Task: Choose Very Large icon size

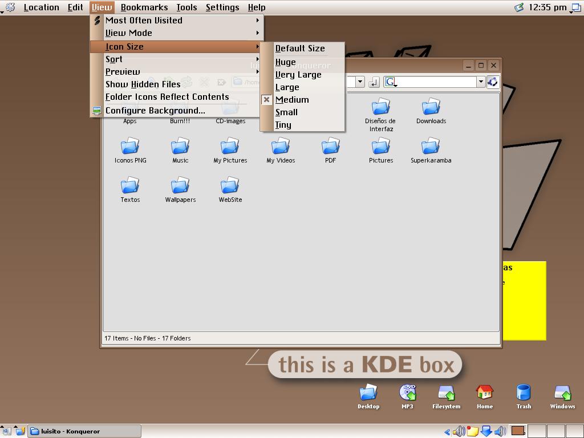Action: pyautogui.click(x=302, y=75)
